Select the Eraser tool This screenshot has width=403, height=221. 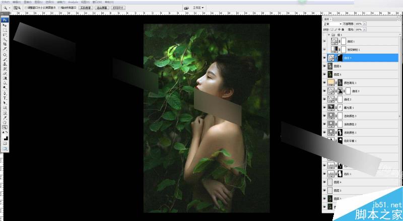pyautogui.click(x=5, y=73)
